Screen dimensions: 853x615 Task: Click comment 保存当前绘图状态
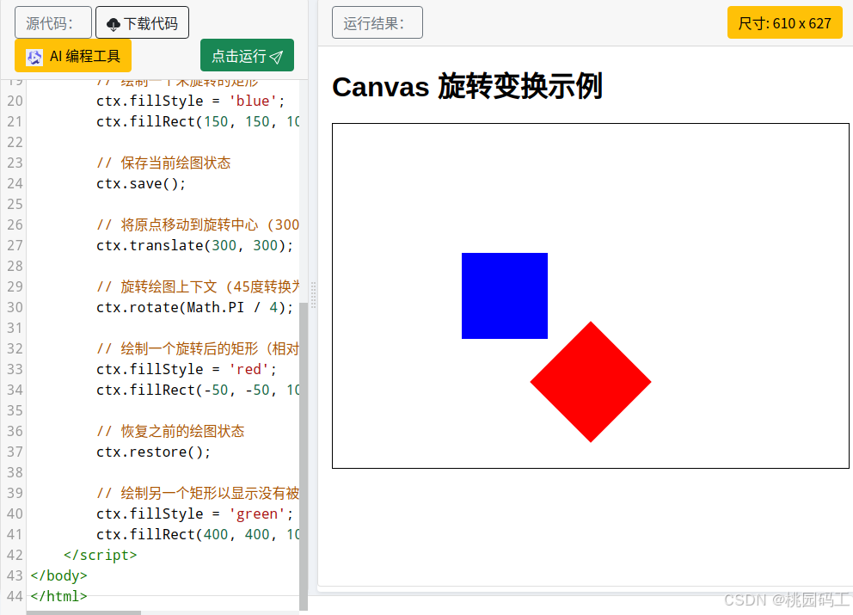(x=163, y=163)
